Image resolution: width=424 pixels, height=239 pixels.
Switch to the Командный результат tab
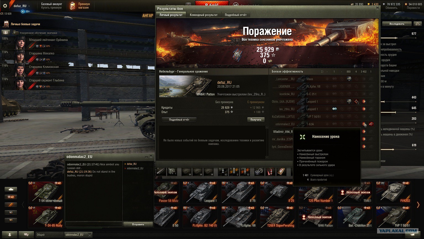204,15
